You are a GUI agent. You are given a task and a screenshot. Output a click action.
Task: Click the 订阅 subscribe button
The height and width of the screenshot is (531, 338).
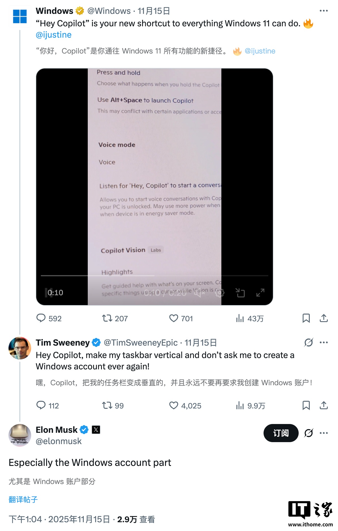(281, 433)
